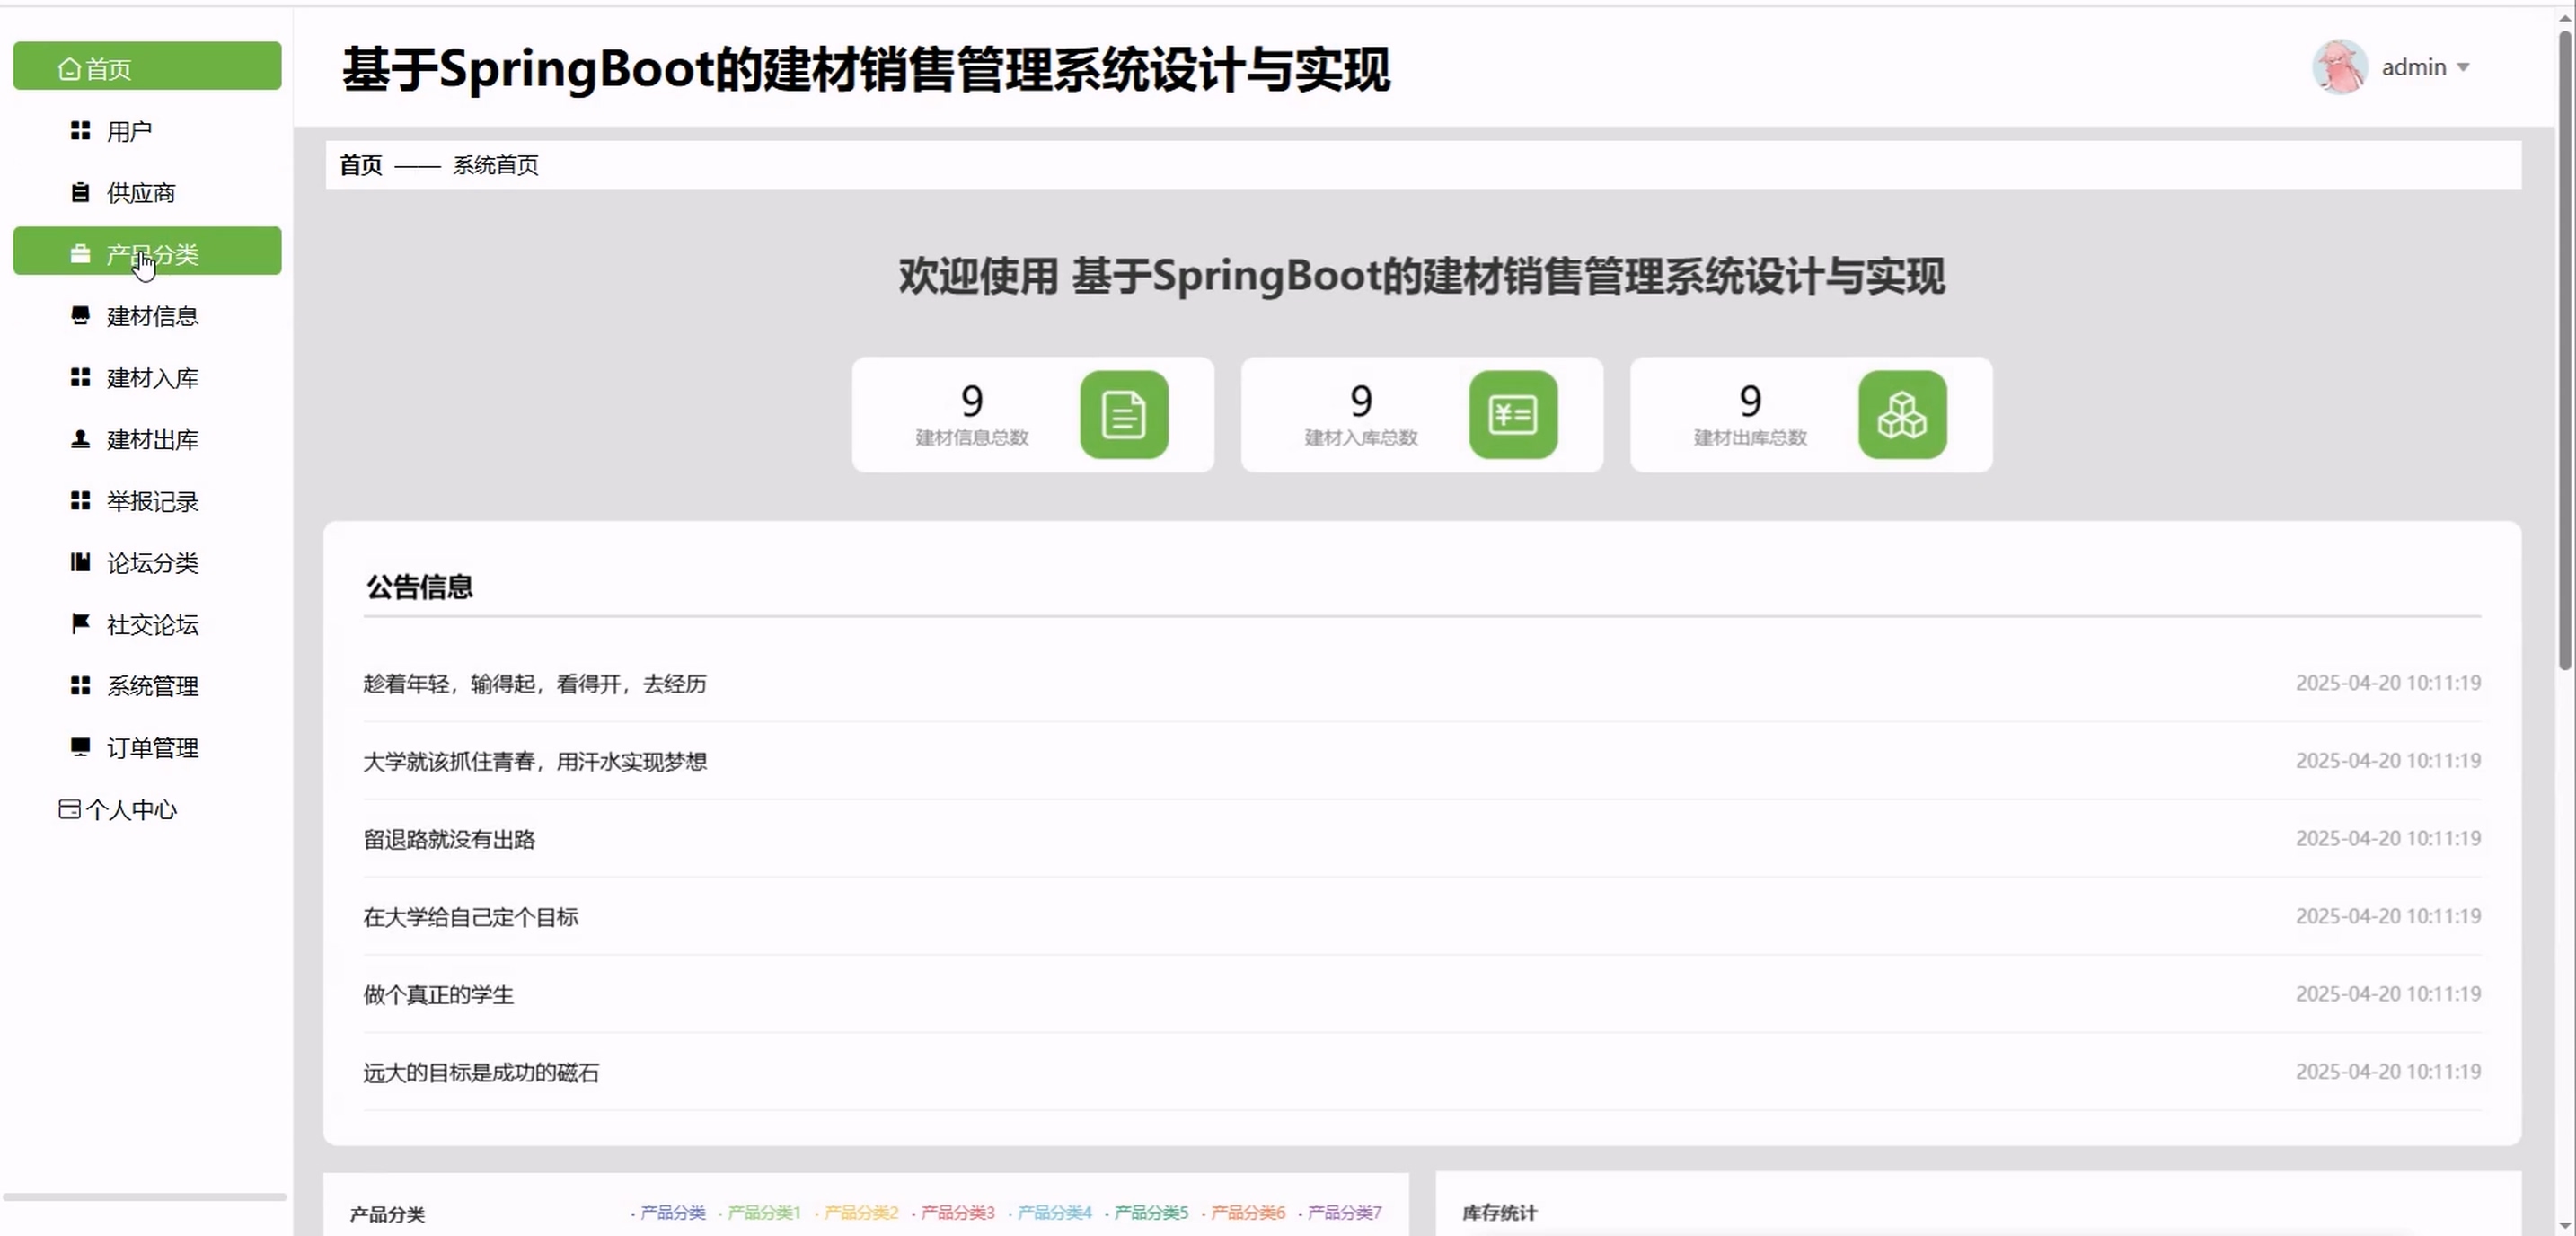Viewport: 2576px width, 1236px height.
Task: Click the clipboard icon beside 供应商
Action: (x=80, y=193)
